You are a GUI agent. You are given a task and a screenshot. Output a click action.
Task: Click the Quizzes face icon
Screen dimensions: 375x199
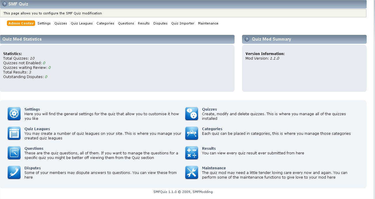192,114
